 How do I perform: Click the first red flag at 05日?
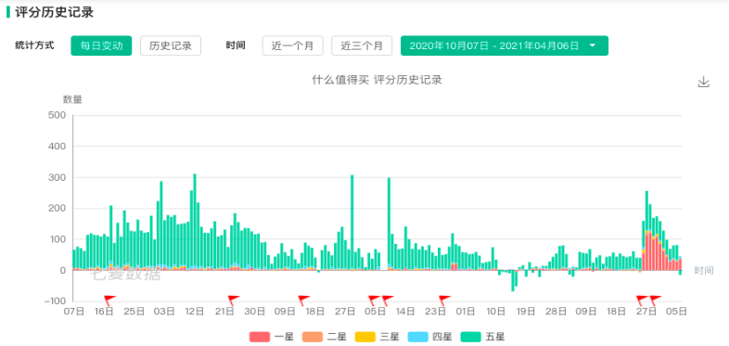[374, 300]
